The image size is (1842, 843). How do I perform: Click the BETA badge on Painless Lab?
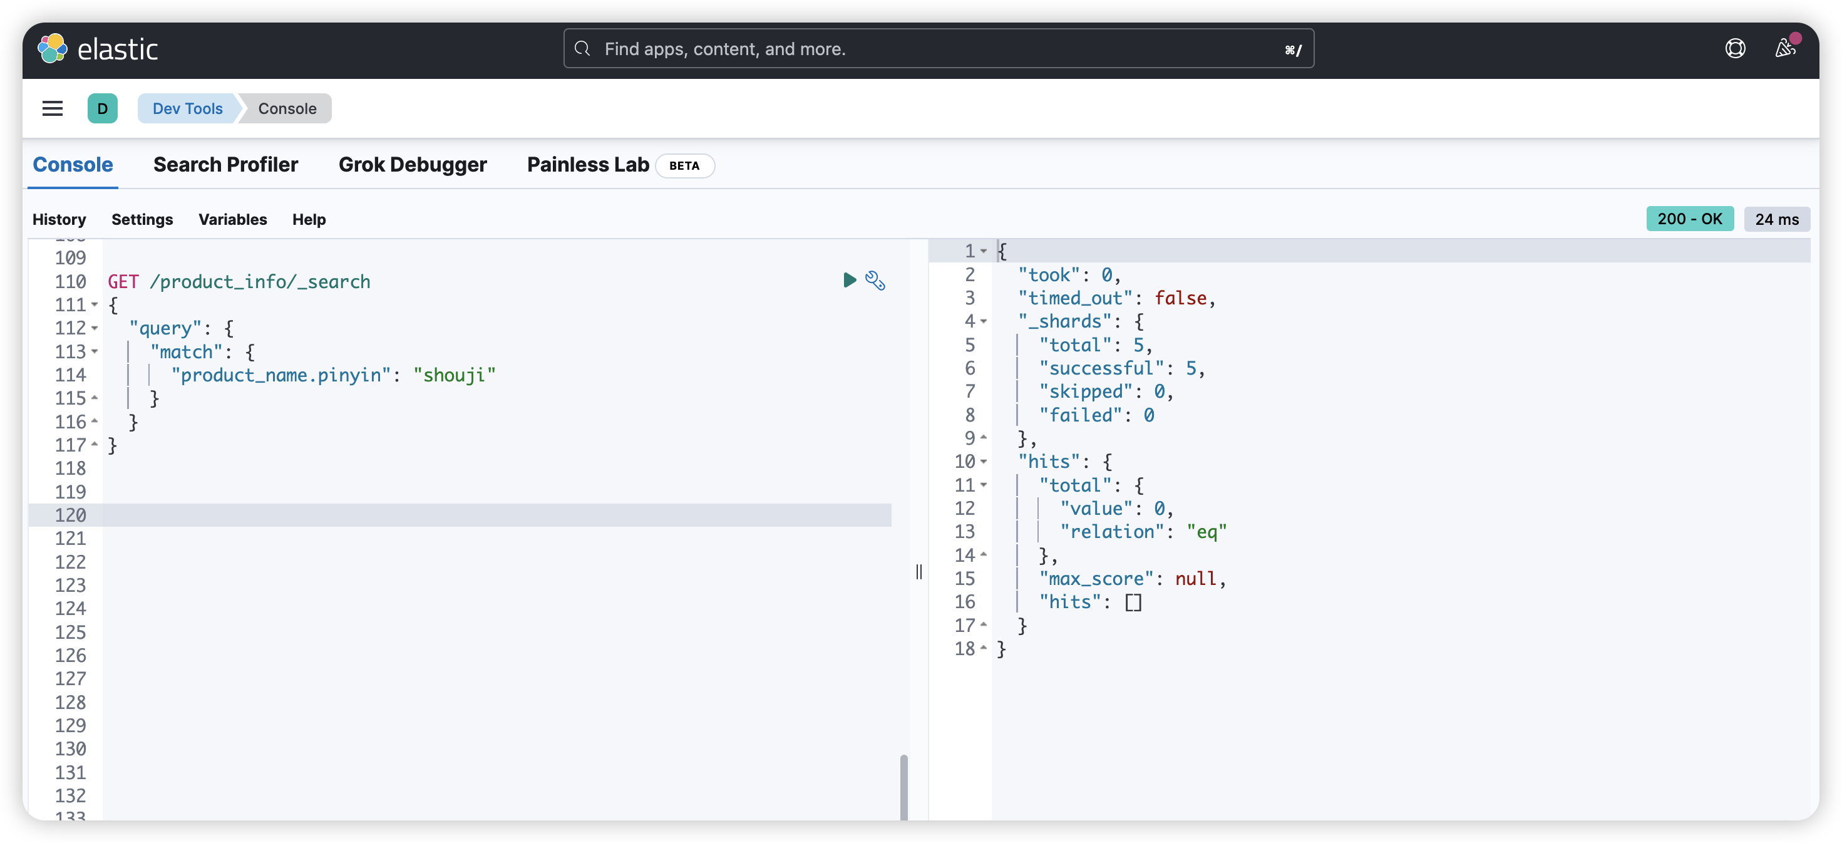coord(684,165)
